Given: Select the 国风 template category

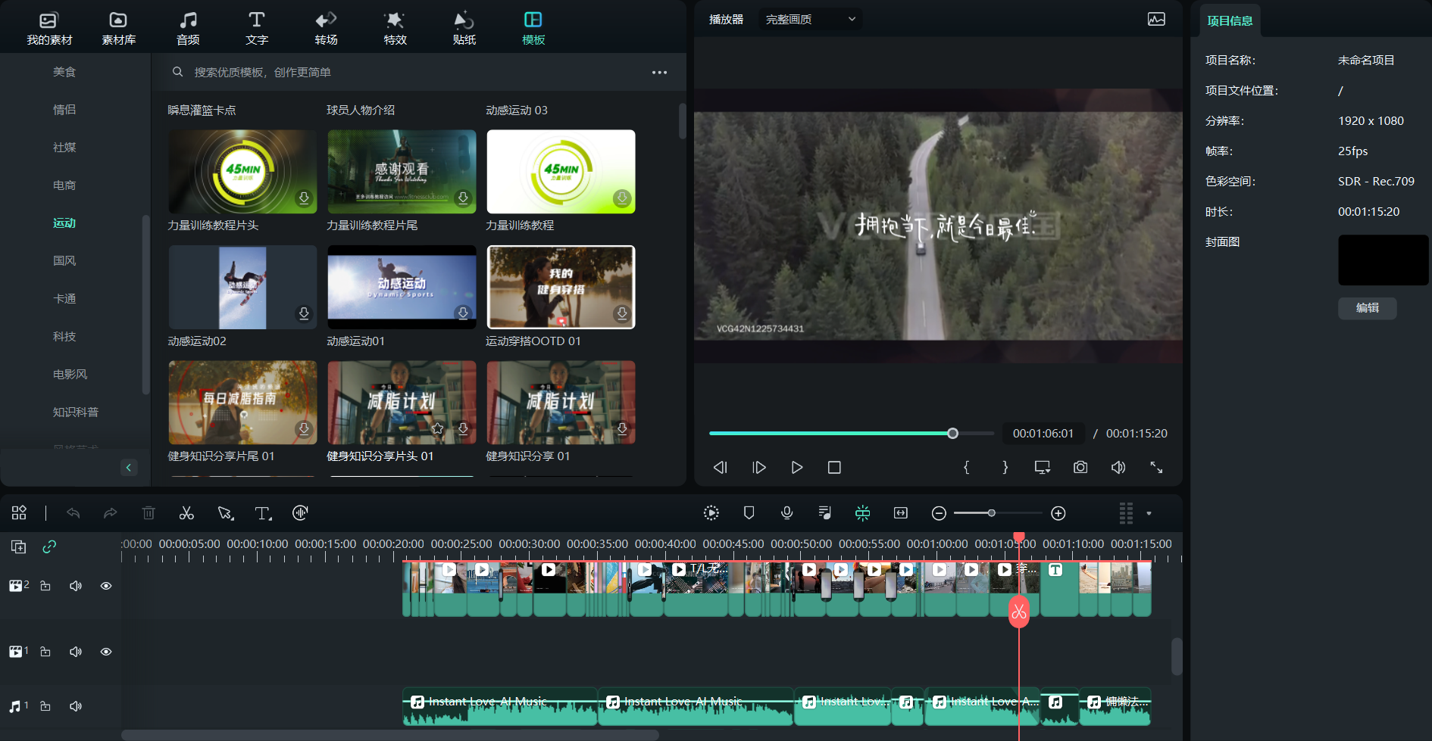Looking at the screenshot, I should tap(64, 261).
